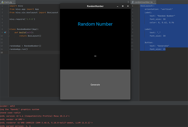This screenshot has width=188, height=127.
Task: Click '<boxLayout>:' in the kv file
Action: point(147,6)
